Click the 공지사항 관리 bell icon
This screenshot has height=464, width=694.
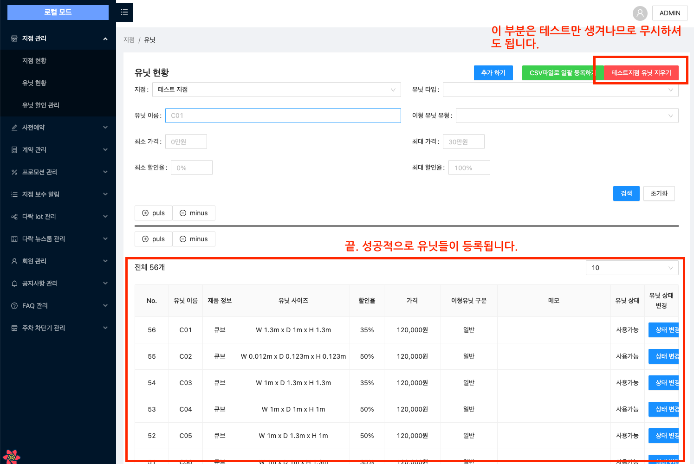pos(14,284)
